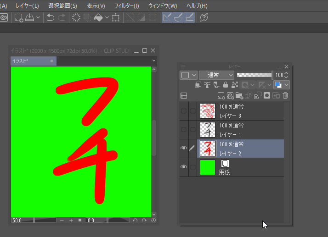Screen dimensions: 328x237
Task: Click the Undo arrow icon
Action: click(51, 17)
